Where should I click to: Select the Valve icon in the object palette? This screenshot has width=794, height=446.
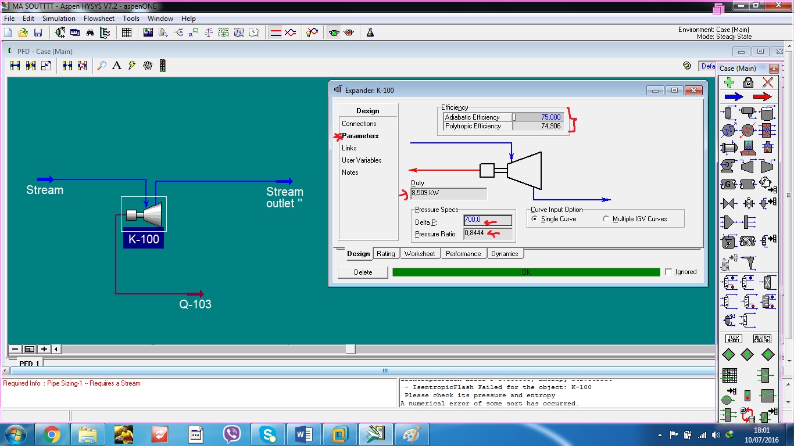(x=727, y=202)
